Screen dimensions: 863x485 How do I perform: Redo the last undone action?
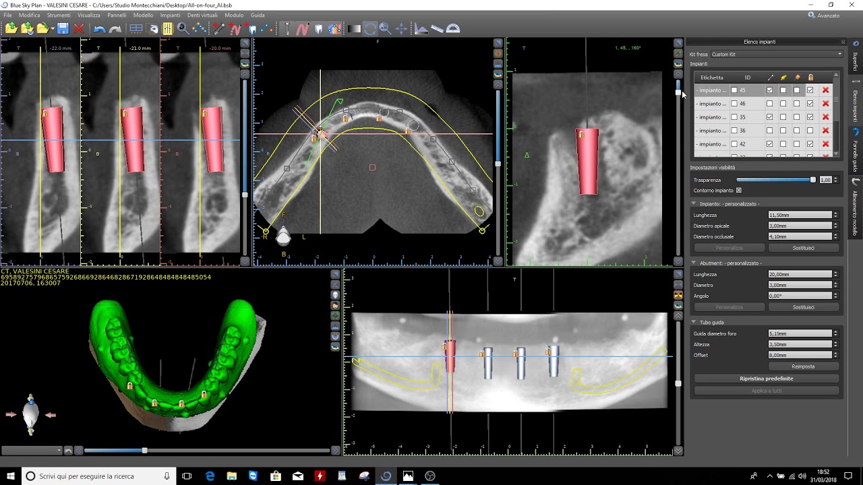pyautogui.click(x=115, y=29)
